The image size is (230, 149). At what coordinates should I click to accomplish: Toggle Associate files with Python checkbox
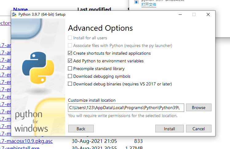pyautogui.click(x=70, y=45)
